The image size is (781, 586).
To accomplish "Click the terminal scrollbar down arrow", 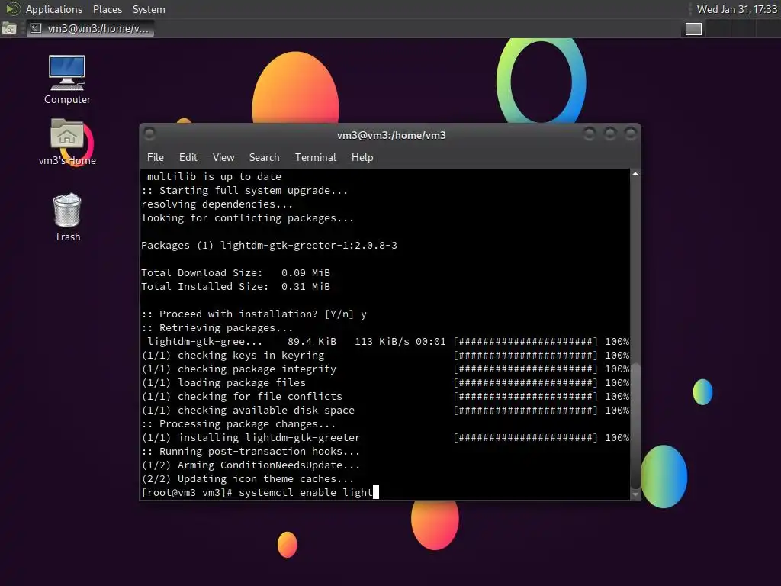I will point(635,494).
